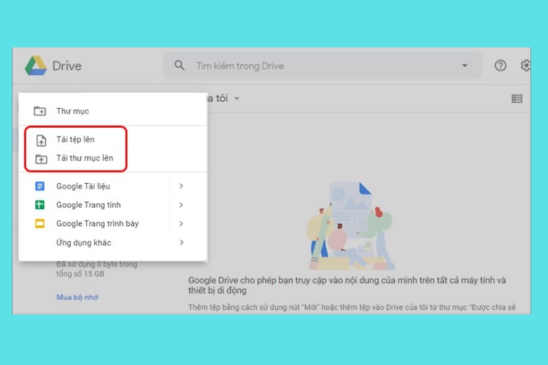Click the green Google Sheets icon
548x365 pixels.
click(x=40, y=205)
